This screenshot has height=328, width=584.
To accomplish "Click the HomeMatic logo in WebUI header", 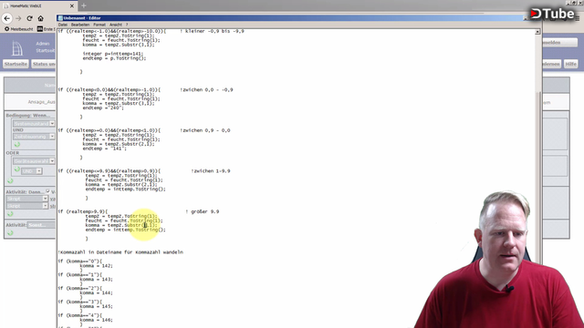I will click(x=16, y=48).
